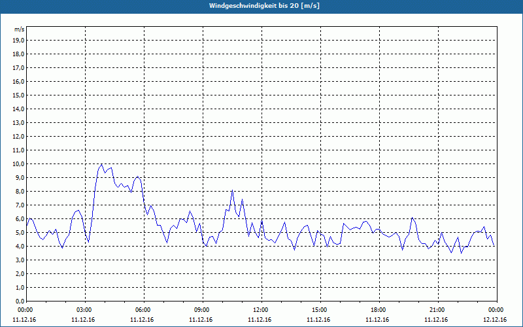Click the '00:00' label above '12.12.16'
The width and height of the screenshot is (523, 327).
click(497, 310)
